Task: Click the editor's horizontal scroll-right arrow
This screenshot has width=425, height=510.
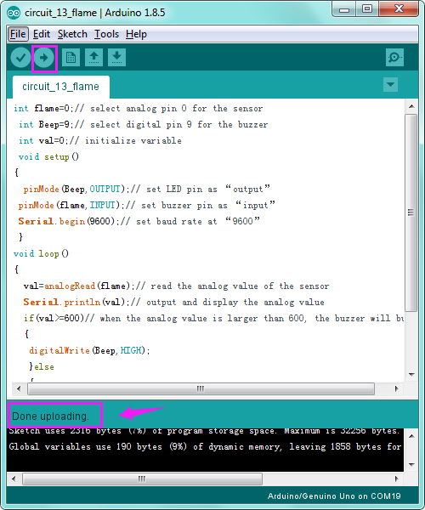Action: [x=396, y=388]
